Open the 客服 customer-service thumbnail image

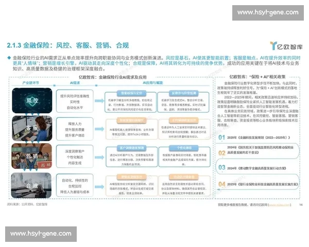(32, 128)
